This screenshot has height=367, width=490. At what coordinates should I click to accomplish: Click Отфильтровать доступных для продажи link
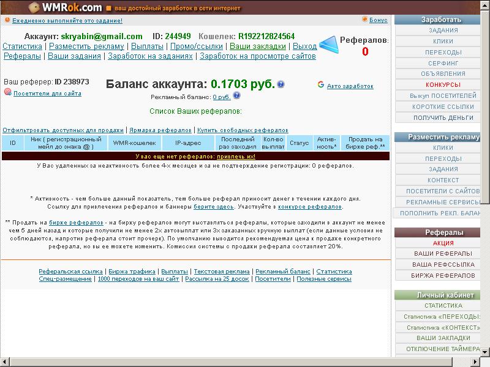click(x=63, y=130)
